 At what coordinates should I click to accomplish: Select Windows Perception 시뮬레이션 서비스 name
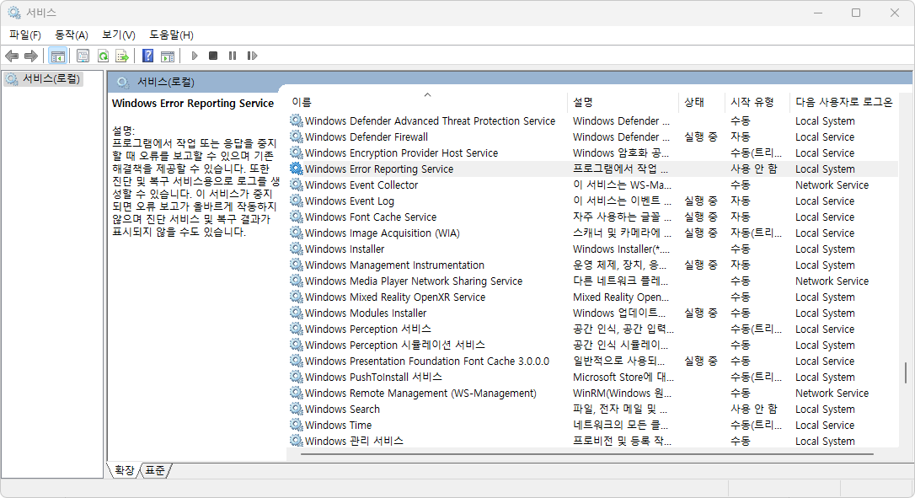(x=395, y=345)
